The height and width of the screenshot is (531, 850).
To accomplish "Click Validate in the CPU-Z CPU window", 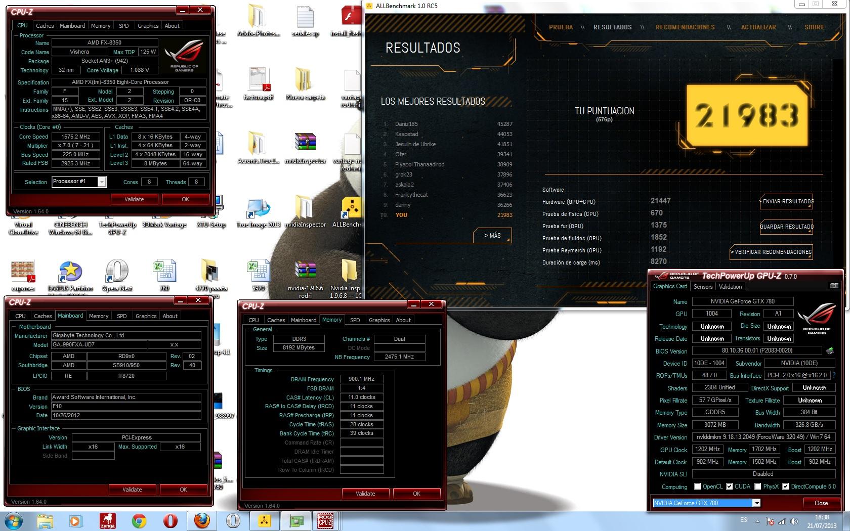I will (134, 199).
